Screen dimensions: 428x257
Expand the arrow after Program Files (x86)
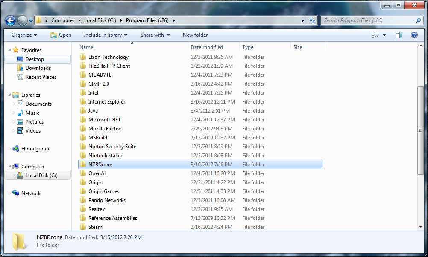[x=173, y=20]
